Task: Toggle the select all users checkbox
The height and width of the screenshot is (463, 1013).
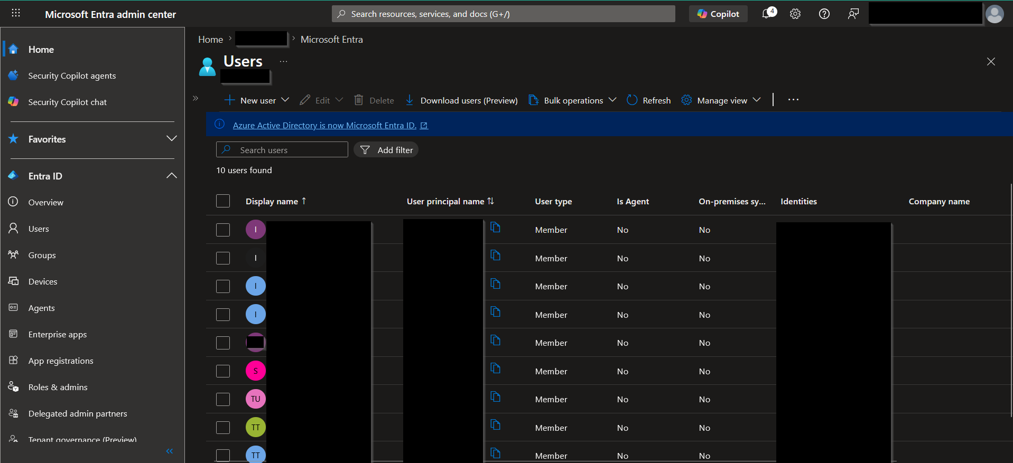Action: coord(223,201)
